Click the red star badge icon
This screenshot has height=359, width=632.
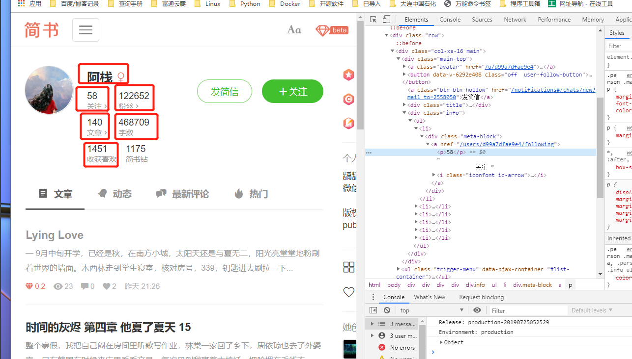coord(348,75)
